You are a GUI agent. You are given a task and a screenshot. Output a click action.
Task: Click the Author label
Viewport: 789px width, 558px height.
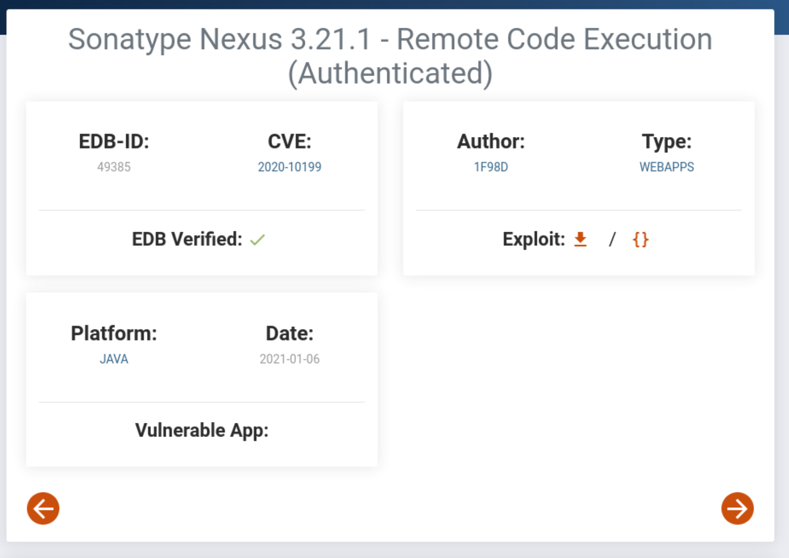(491, 142)
